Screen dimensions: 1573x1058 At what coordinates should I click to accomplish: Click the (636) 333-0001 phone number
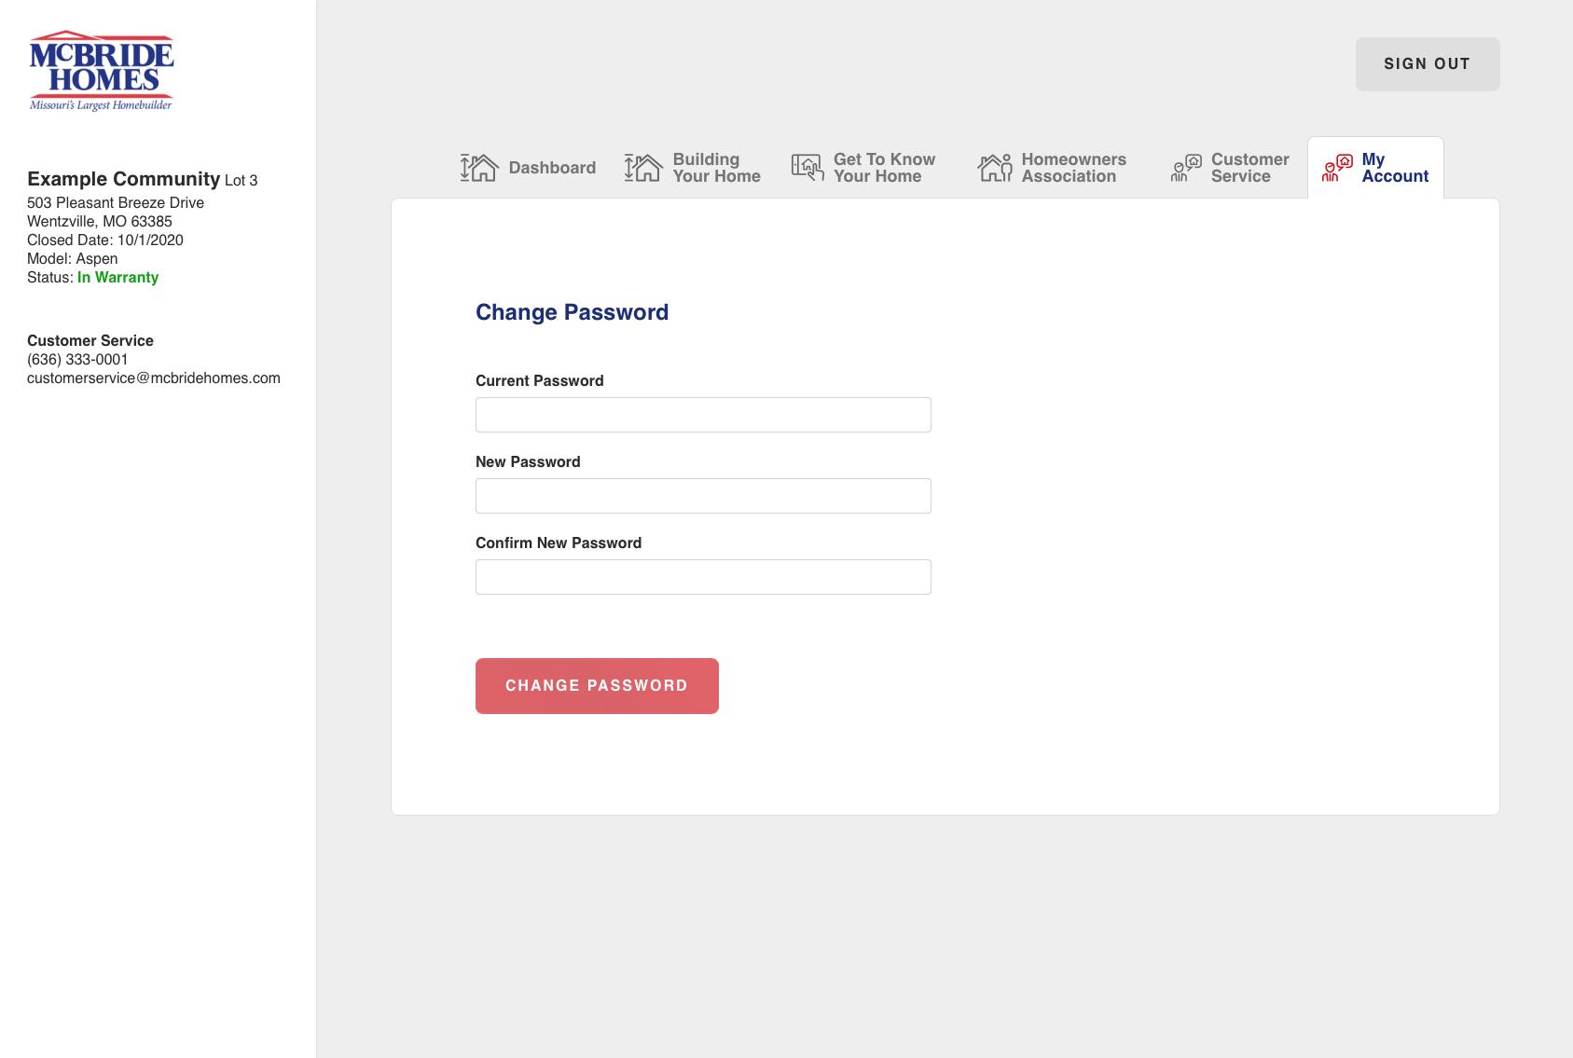[77, 360]
